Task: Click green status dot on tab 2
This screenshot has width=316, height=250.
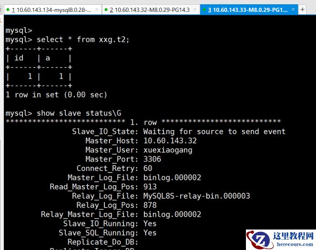Action: pyautogui.click(x=106, y=10)
